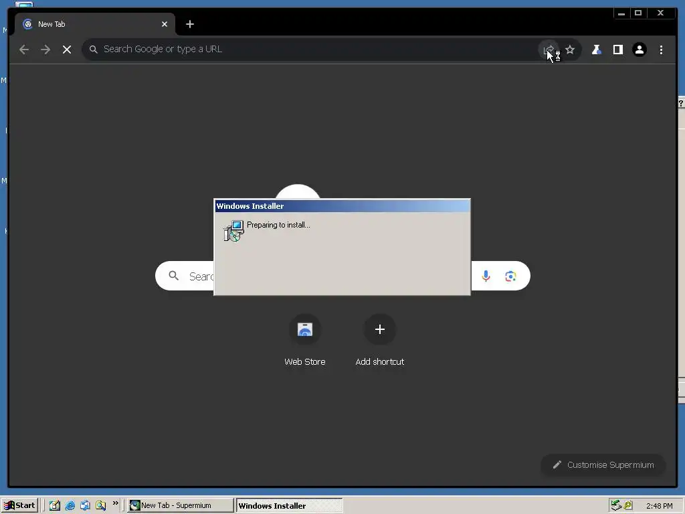The width and height of the screenshot is (685, 514).
Task: Maximize the Supermium window
Action: (638, 13)
